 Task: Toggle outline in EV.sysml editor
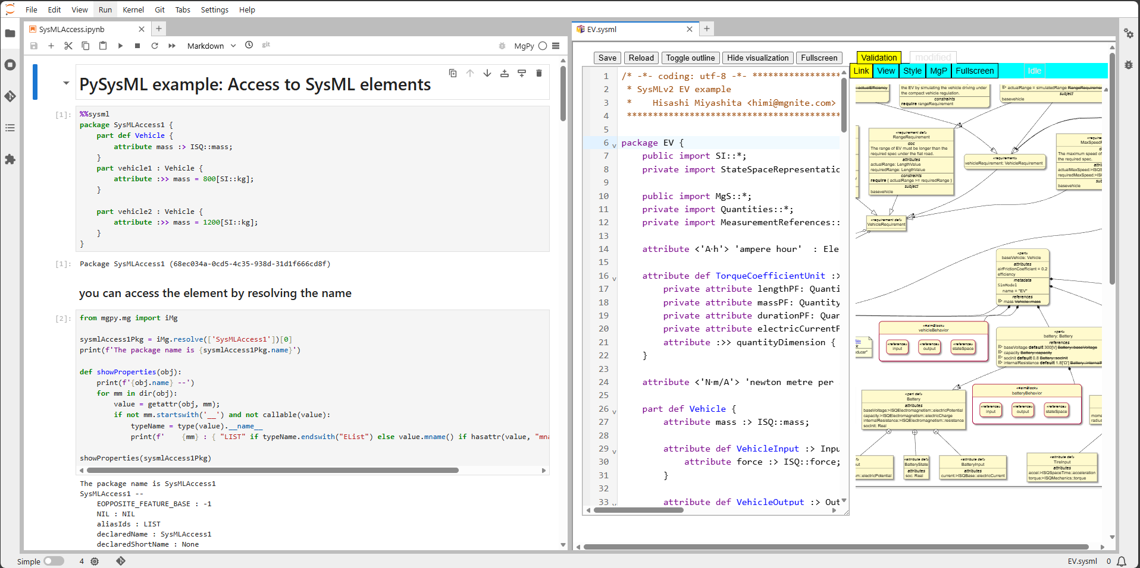(x=690, y=58)
